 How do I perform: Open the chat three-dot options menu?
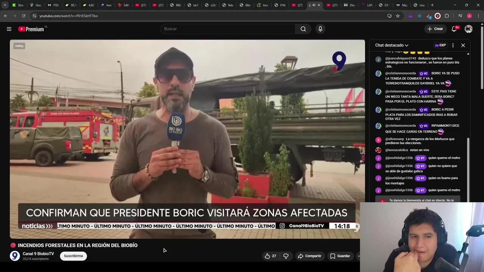coord(453,45)
